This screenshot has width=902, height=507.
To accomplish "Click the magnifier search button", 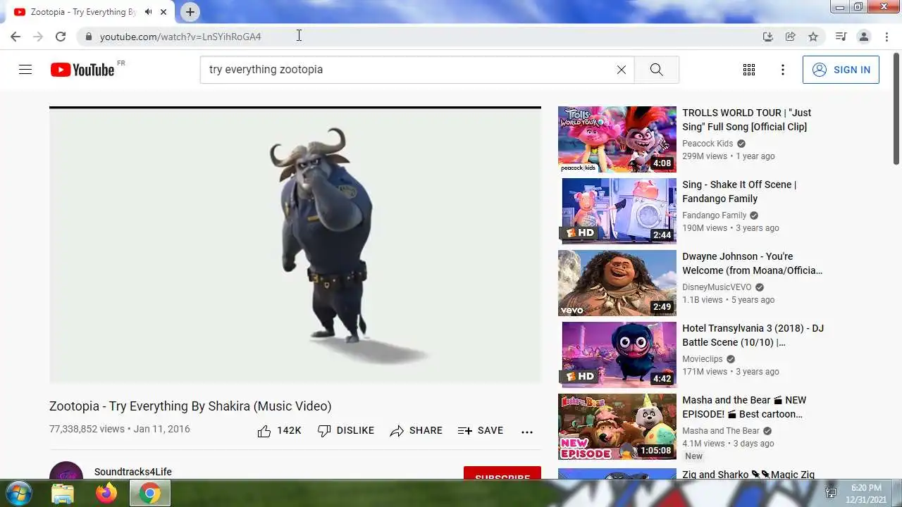I will tap(657, 70).
